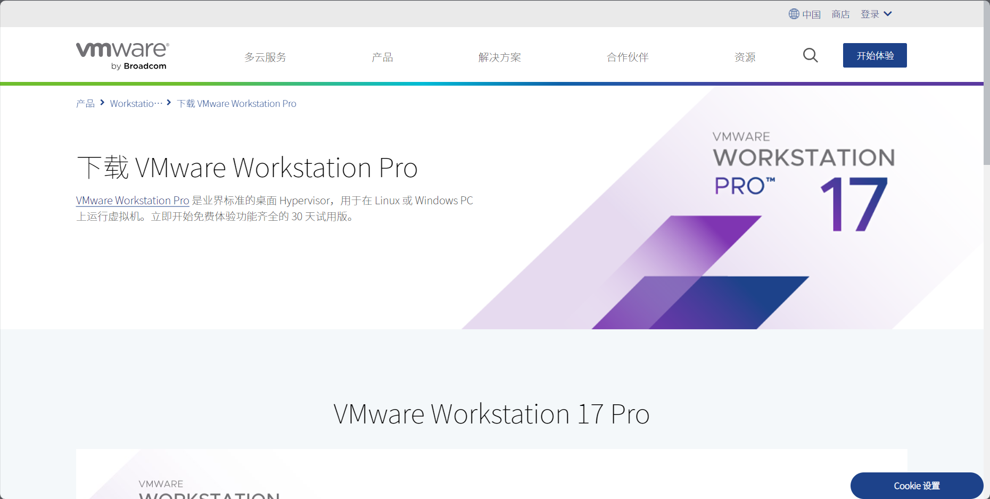
Task: Select the 中国 region link
Action: pos(811,14)
